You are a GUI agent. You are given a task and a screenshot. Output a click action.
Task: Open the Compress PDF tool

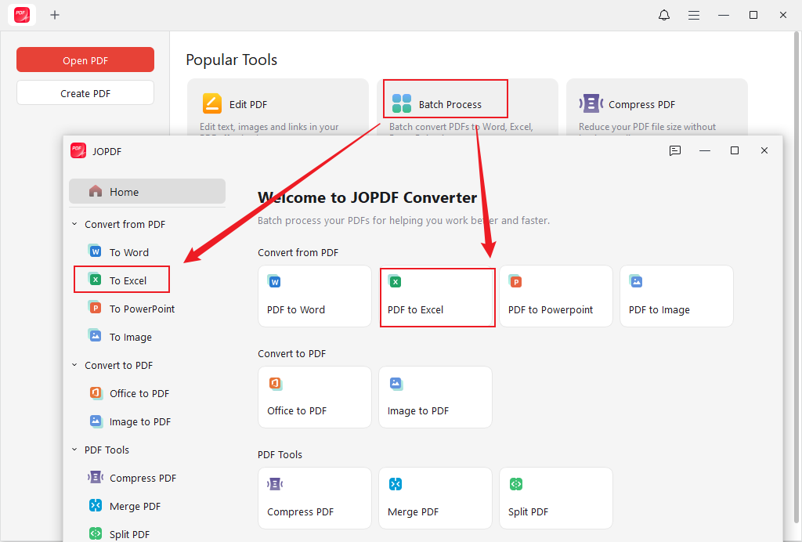(x=314, y=498)
